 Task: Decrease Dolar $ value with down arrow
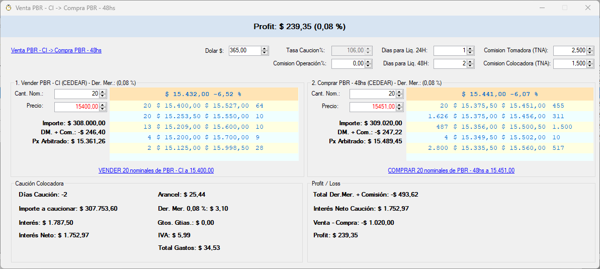pyautogui.click(x=265, y=53)
